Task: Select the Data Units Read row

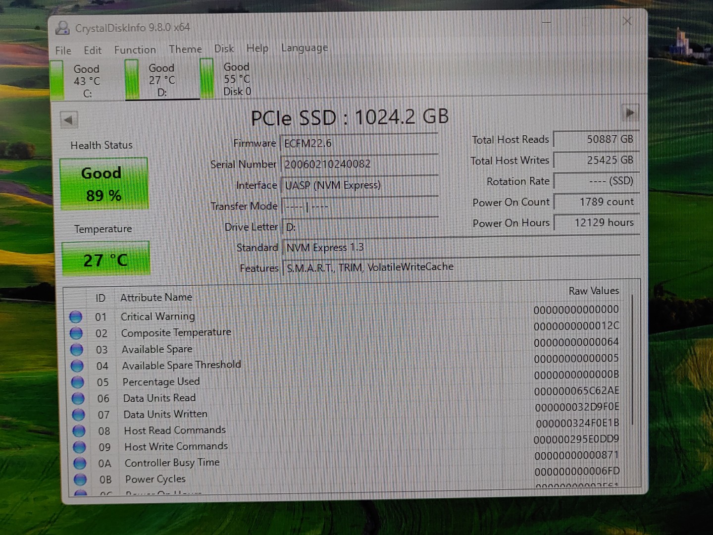Action: click(x=347, y=395)
